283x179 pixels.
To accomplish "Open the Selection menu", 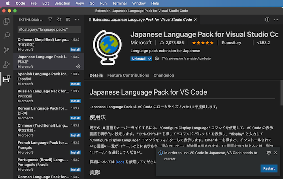I will click(x=62, y=3).
